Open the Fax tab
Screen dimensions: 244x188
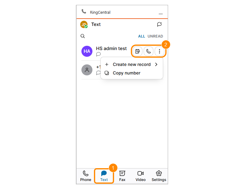click(x=122, y=176)
